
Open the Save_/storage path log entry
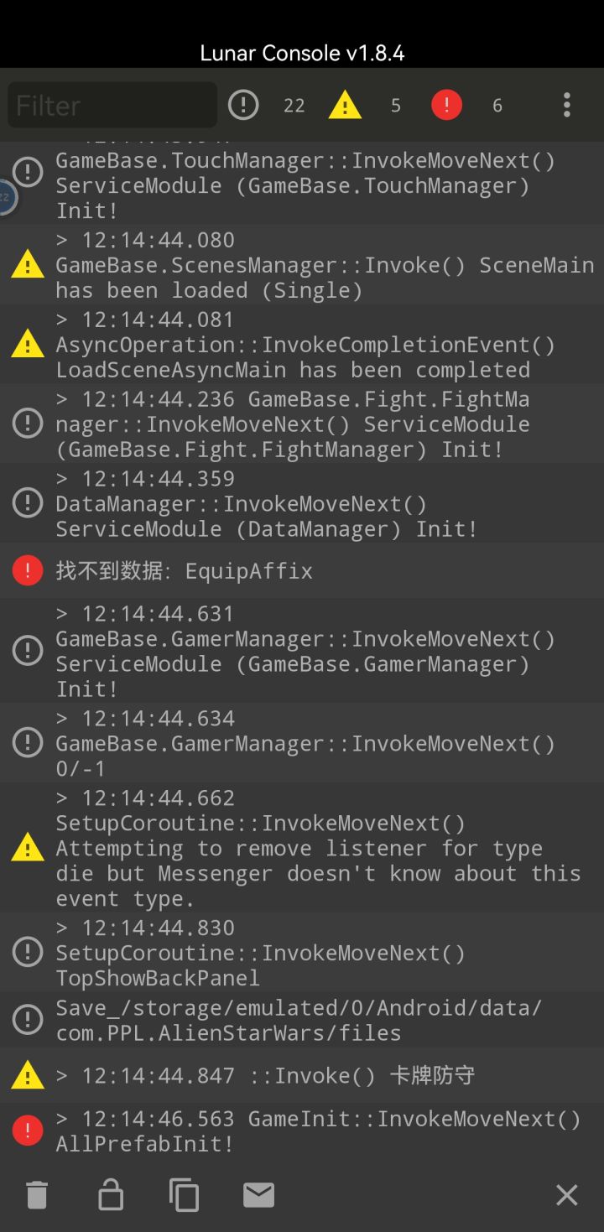pyautogui.click(x=302, y=1020)
